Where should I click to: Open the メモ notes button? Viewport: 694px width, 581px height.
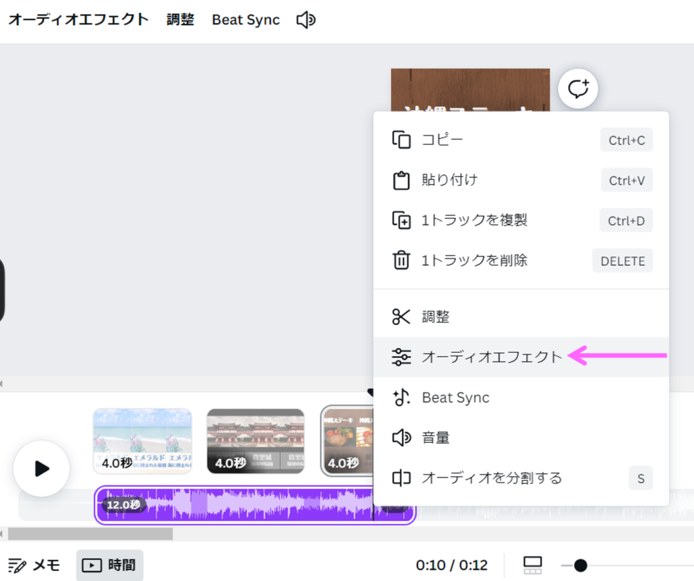pos(35,565)
